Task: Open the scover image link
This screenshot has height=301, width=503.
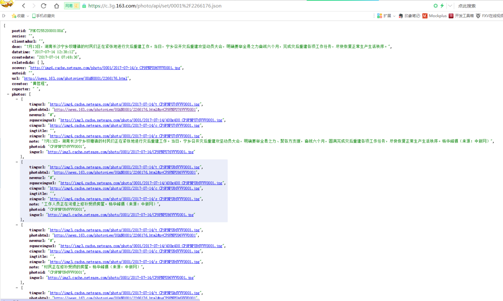Action: pyautogui.click(x=105, y=68)
